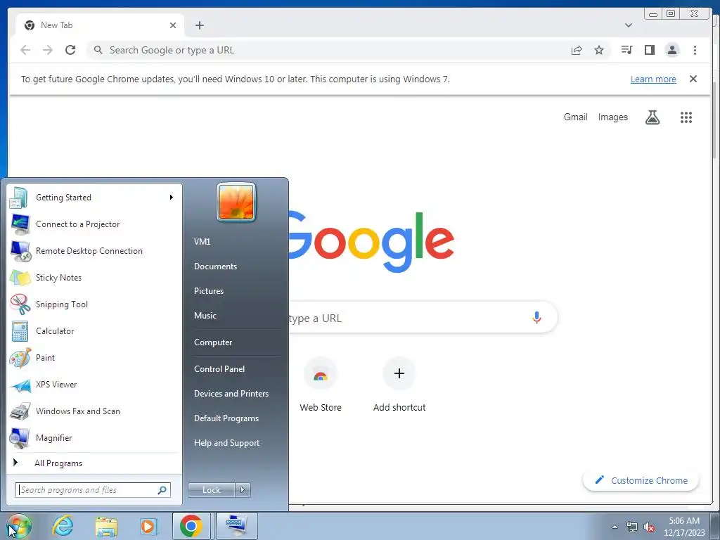Open Devices and Printers
The height and width of the screenshot is (540, 720).
(x=231, y=394)
